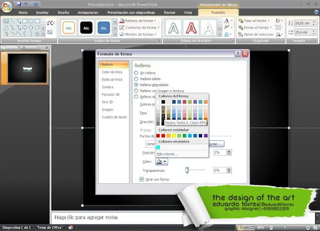Viewport: 320px width, 231px height.
Task: Expand the Efectos de formas menu
Action: pyautogui.click(x=138, y=34)
